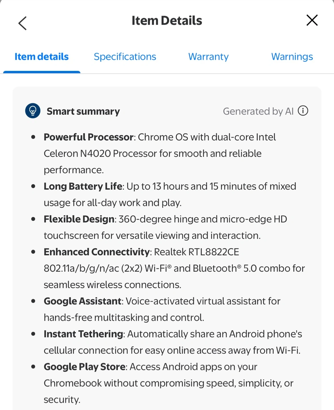Go back using the left arrow

click(22, 23)
